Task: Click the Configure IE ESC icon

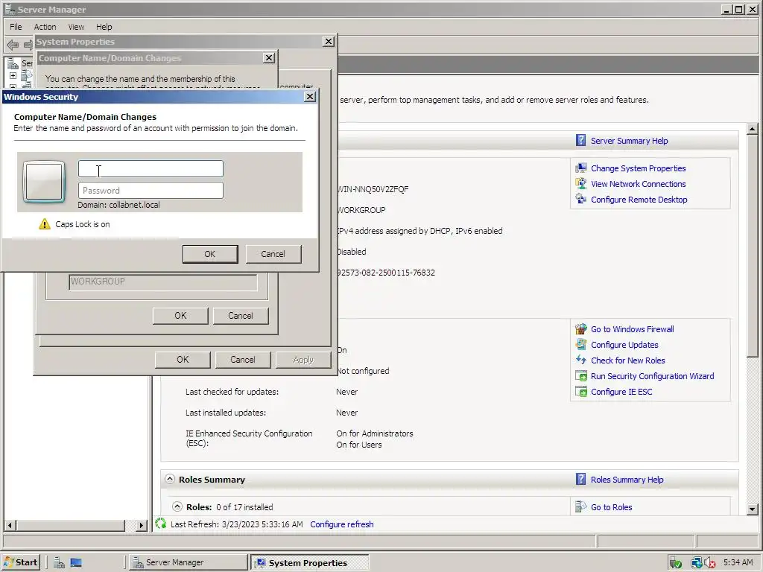Action: click(x=581, y=392)
